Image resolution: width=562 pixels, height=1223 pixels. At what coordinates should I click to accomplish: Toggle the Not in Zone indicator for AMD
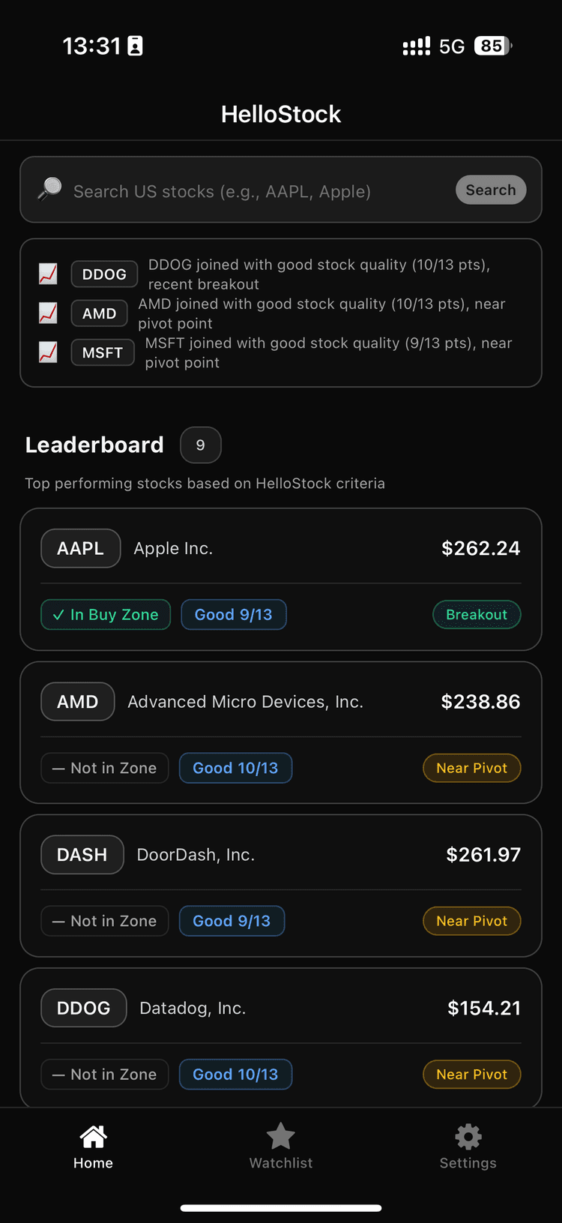[104, 768]
